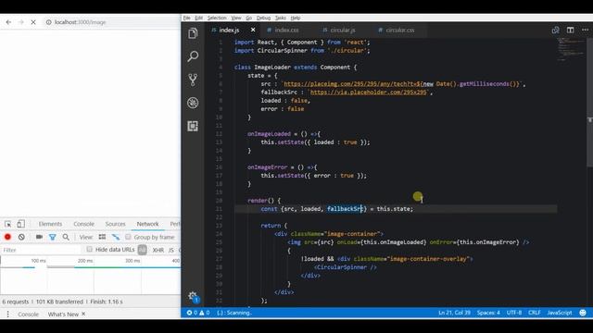Go forward in the browser
593x333 pixels.
tap(21, 22)
